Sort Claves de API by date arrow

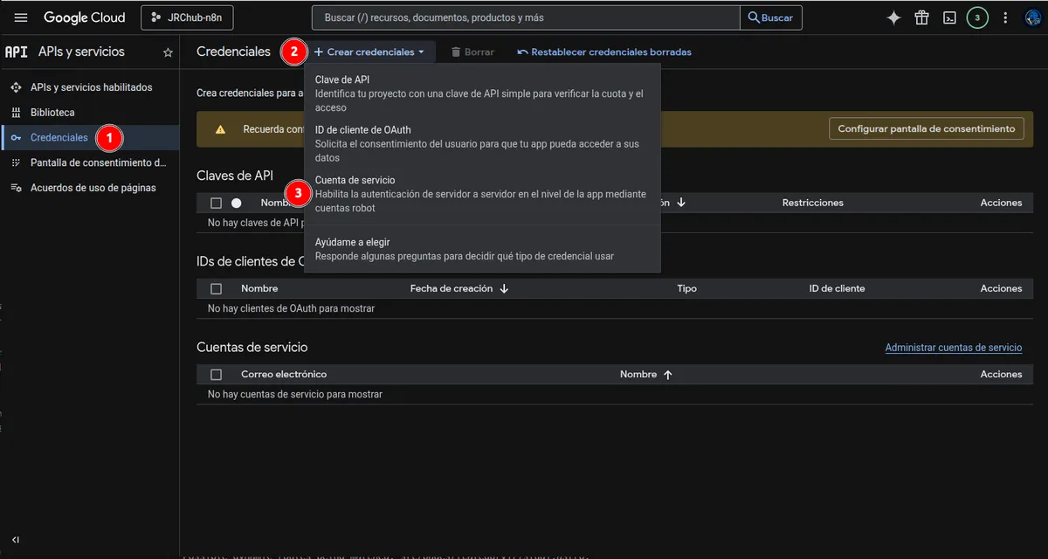click(681, 203)
